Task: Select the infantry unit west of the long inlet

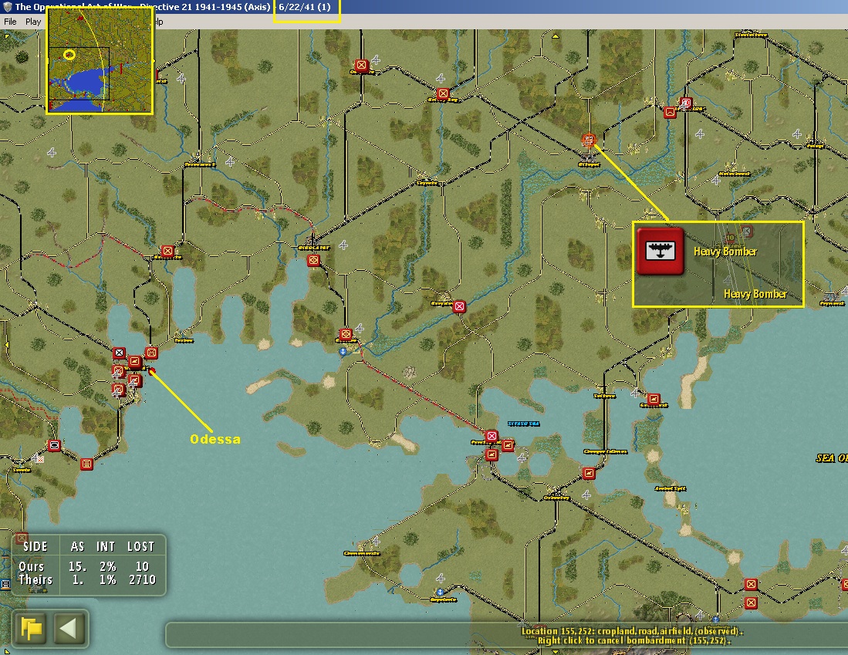Action: 167,251
